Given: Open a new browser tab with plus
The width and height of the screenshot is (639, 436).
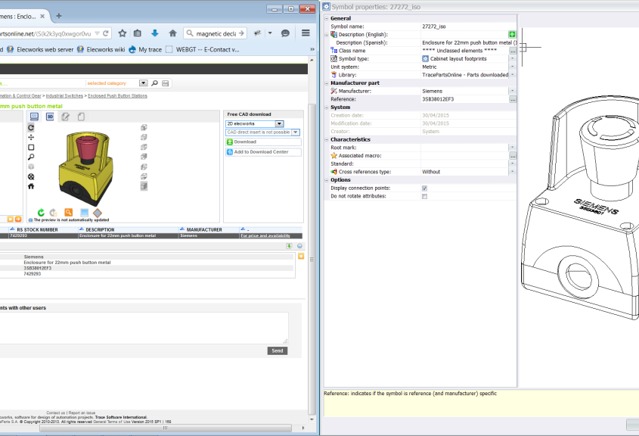Looking at the screenshot, I should tap(59, 16).
